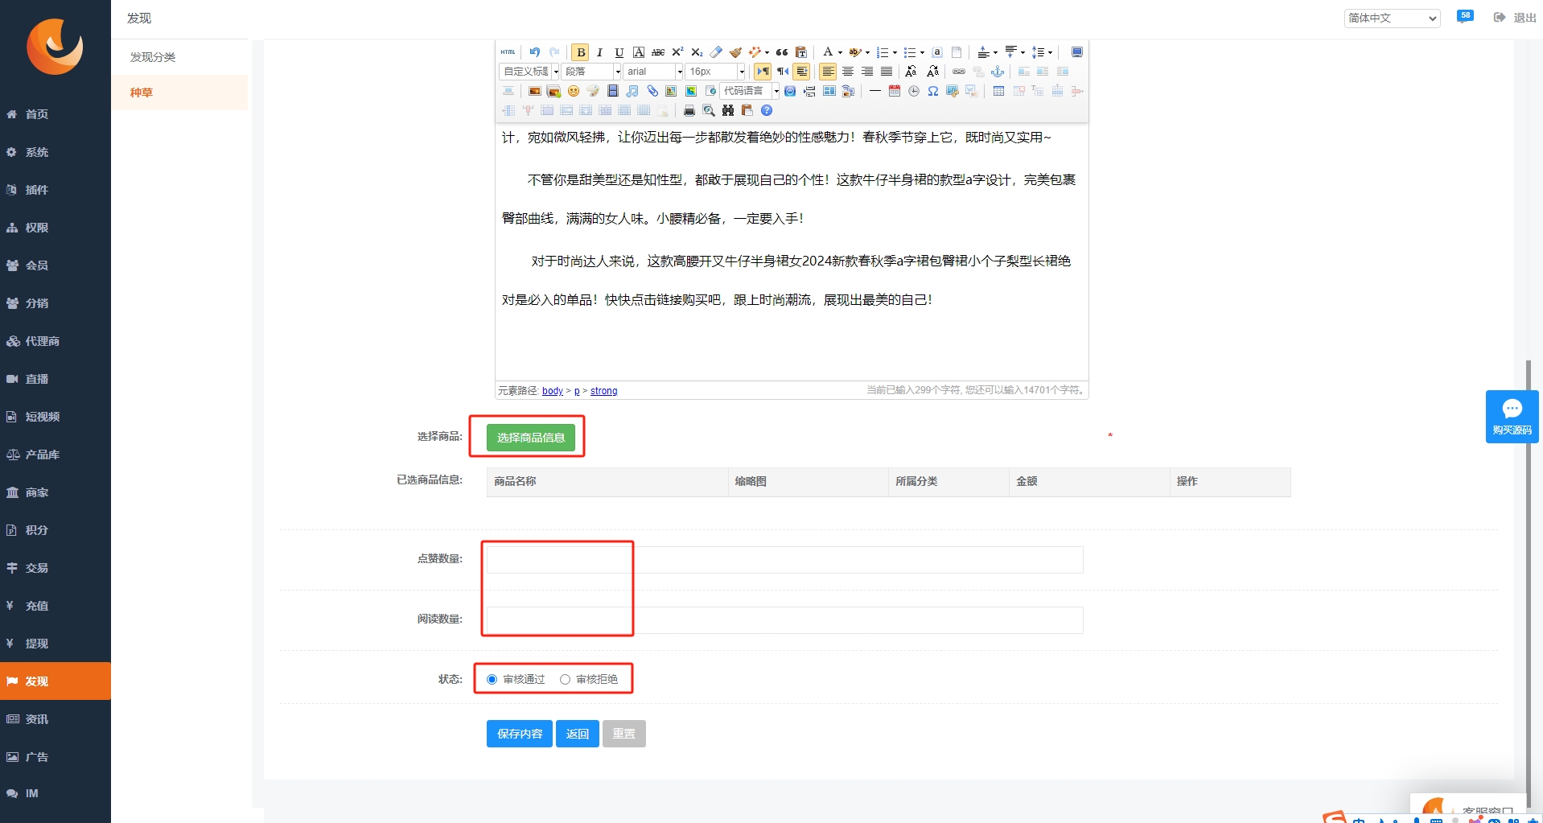Insert a video with the film icon
The image size is (1543, 823).
click(612, 91)
